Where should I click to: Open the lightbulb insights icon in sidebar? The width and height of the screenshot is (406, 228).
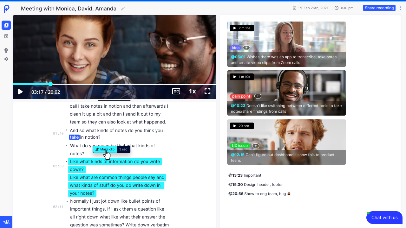click(x=6, y=50)
